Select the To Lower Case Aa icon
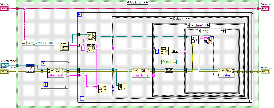 pyautogui.click(x=175, y=51)
